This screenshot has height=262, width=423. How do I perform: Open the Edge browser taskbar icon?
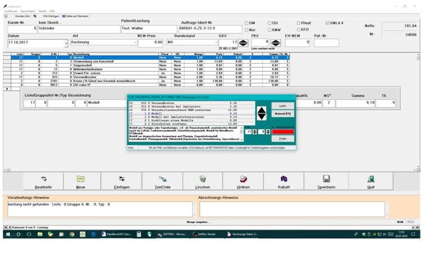[93, 235]
